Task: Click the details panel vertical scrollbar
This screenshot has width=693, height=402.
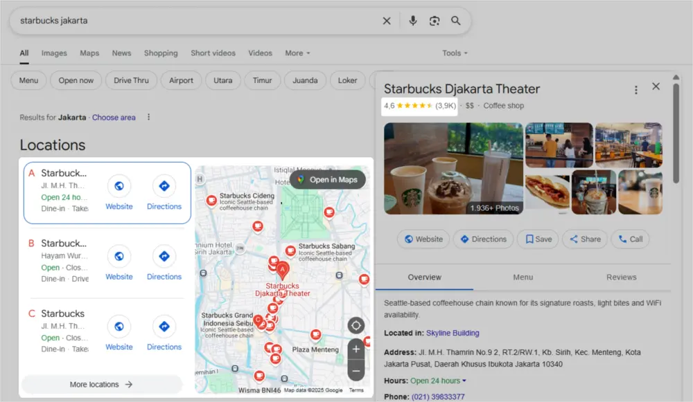Action: coord(676,132)
